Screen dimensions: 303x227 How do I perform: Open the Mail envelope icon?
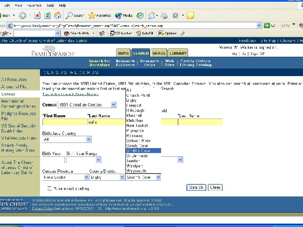[152, 16]
